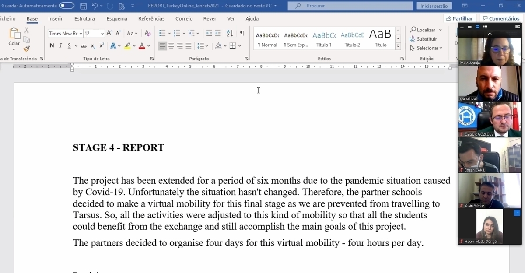Click the Save (floppy disk) icon
The image size is (525, 273).
[x=84, y=6]
